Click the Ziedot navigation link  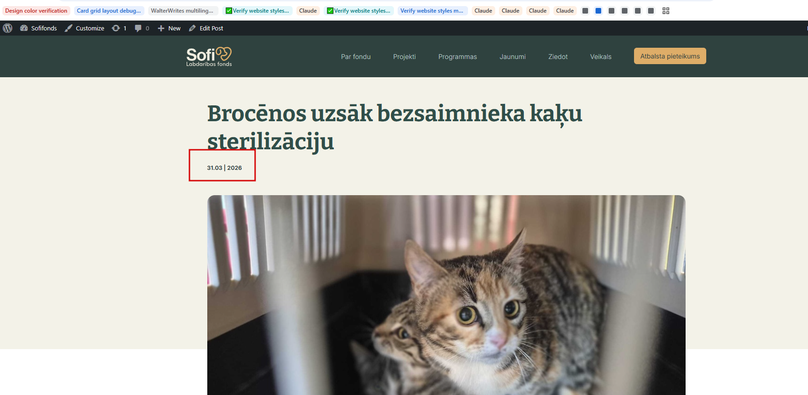point(558,57)
